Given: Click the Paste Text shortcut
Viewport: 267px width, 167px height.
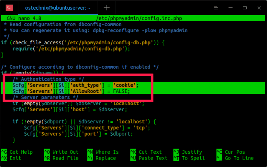Looking at the screenshot, I should point(153,158).
